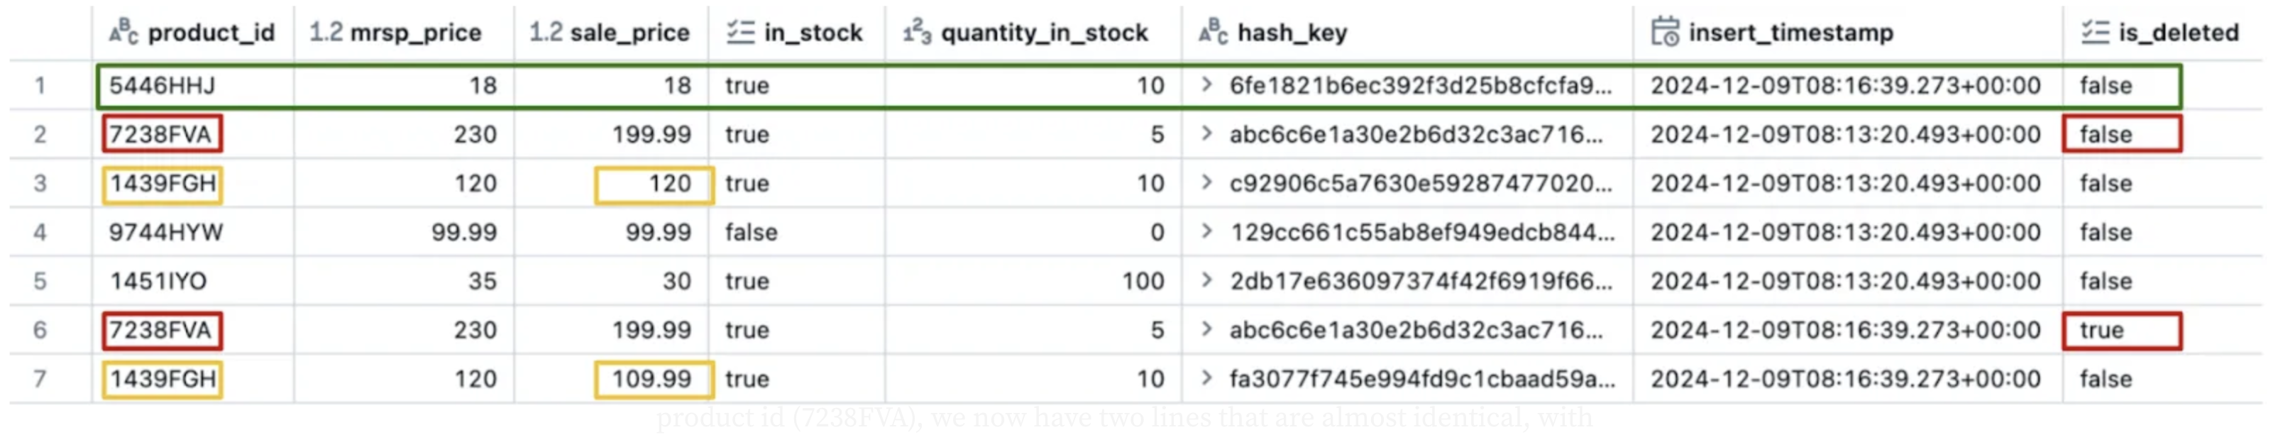Image resolution: width=2278 pixels, height=447 pixels.
Task: Expand the hash_key starting with c92906c5
Action: [x=1206, y=183]
